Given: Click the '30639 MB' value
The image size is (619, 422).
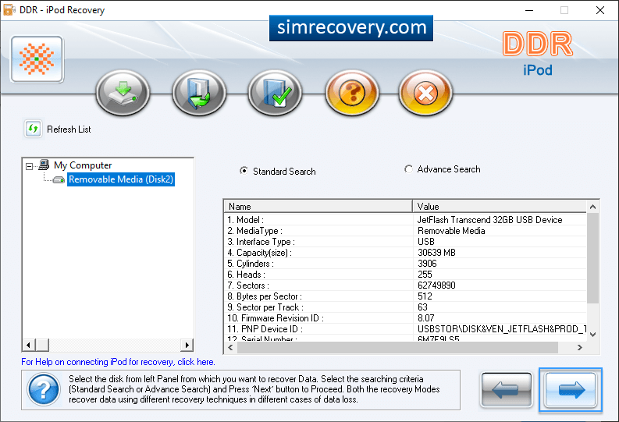Looking at the screenshot, I should [436, 253].
